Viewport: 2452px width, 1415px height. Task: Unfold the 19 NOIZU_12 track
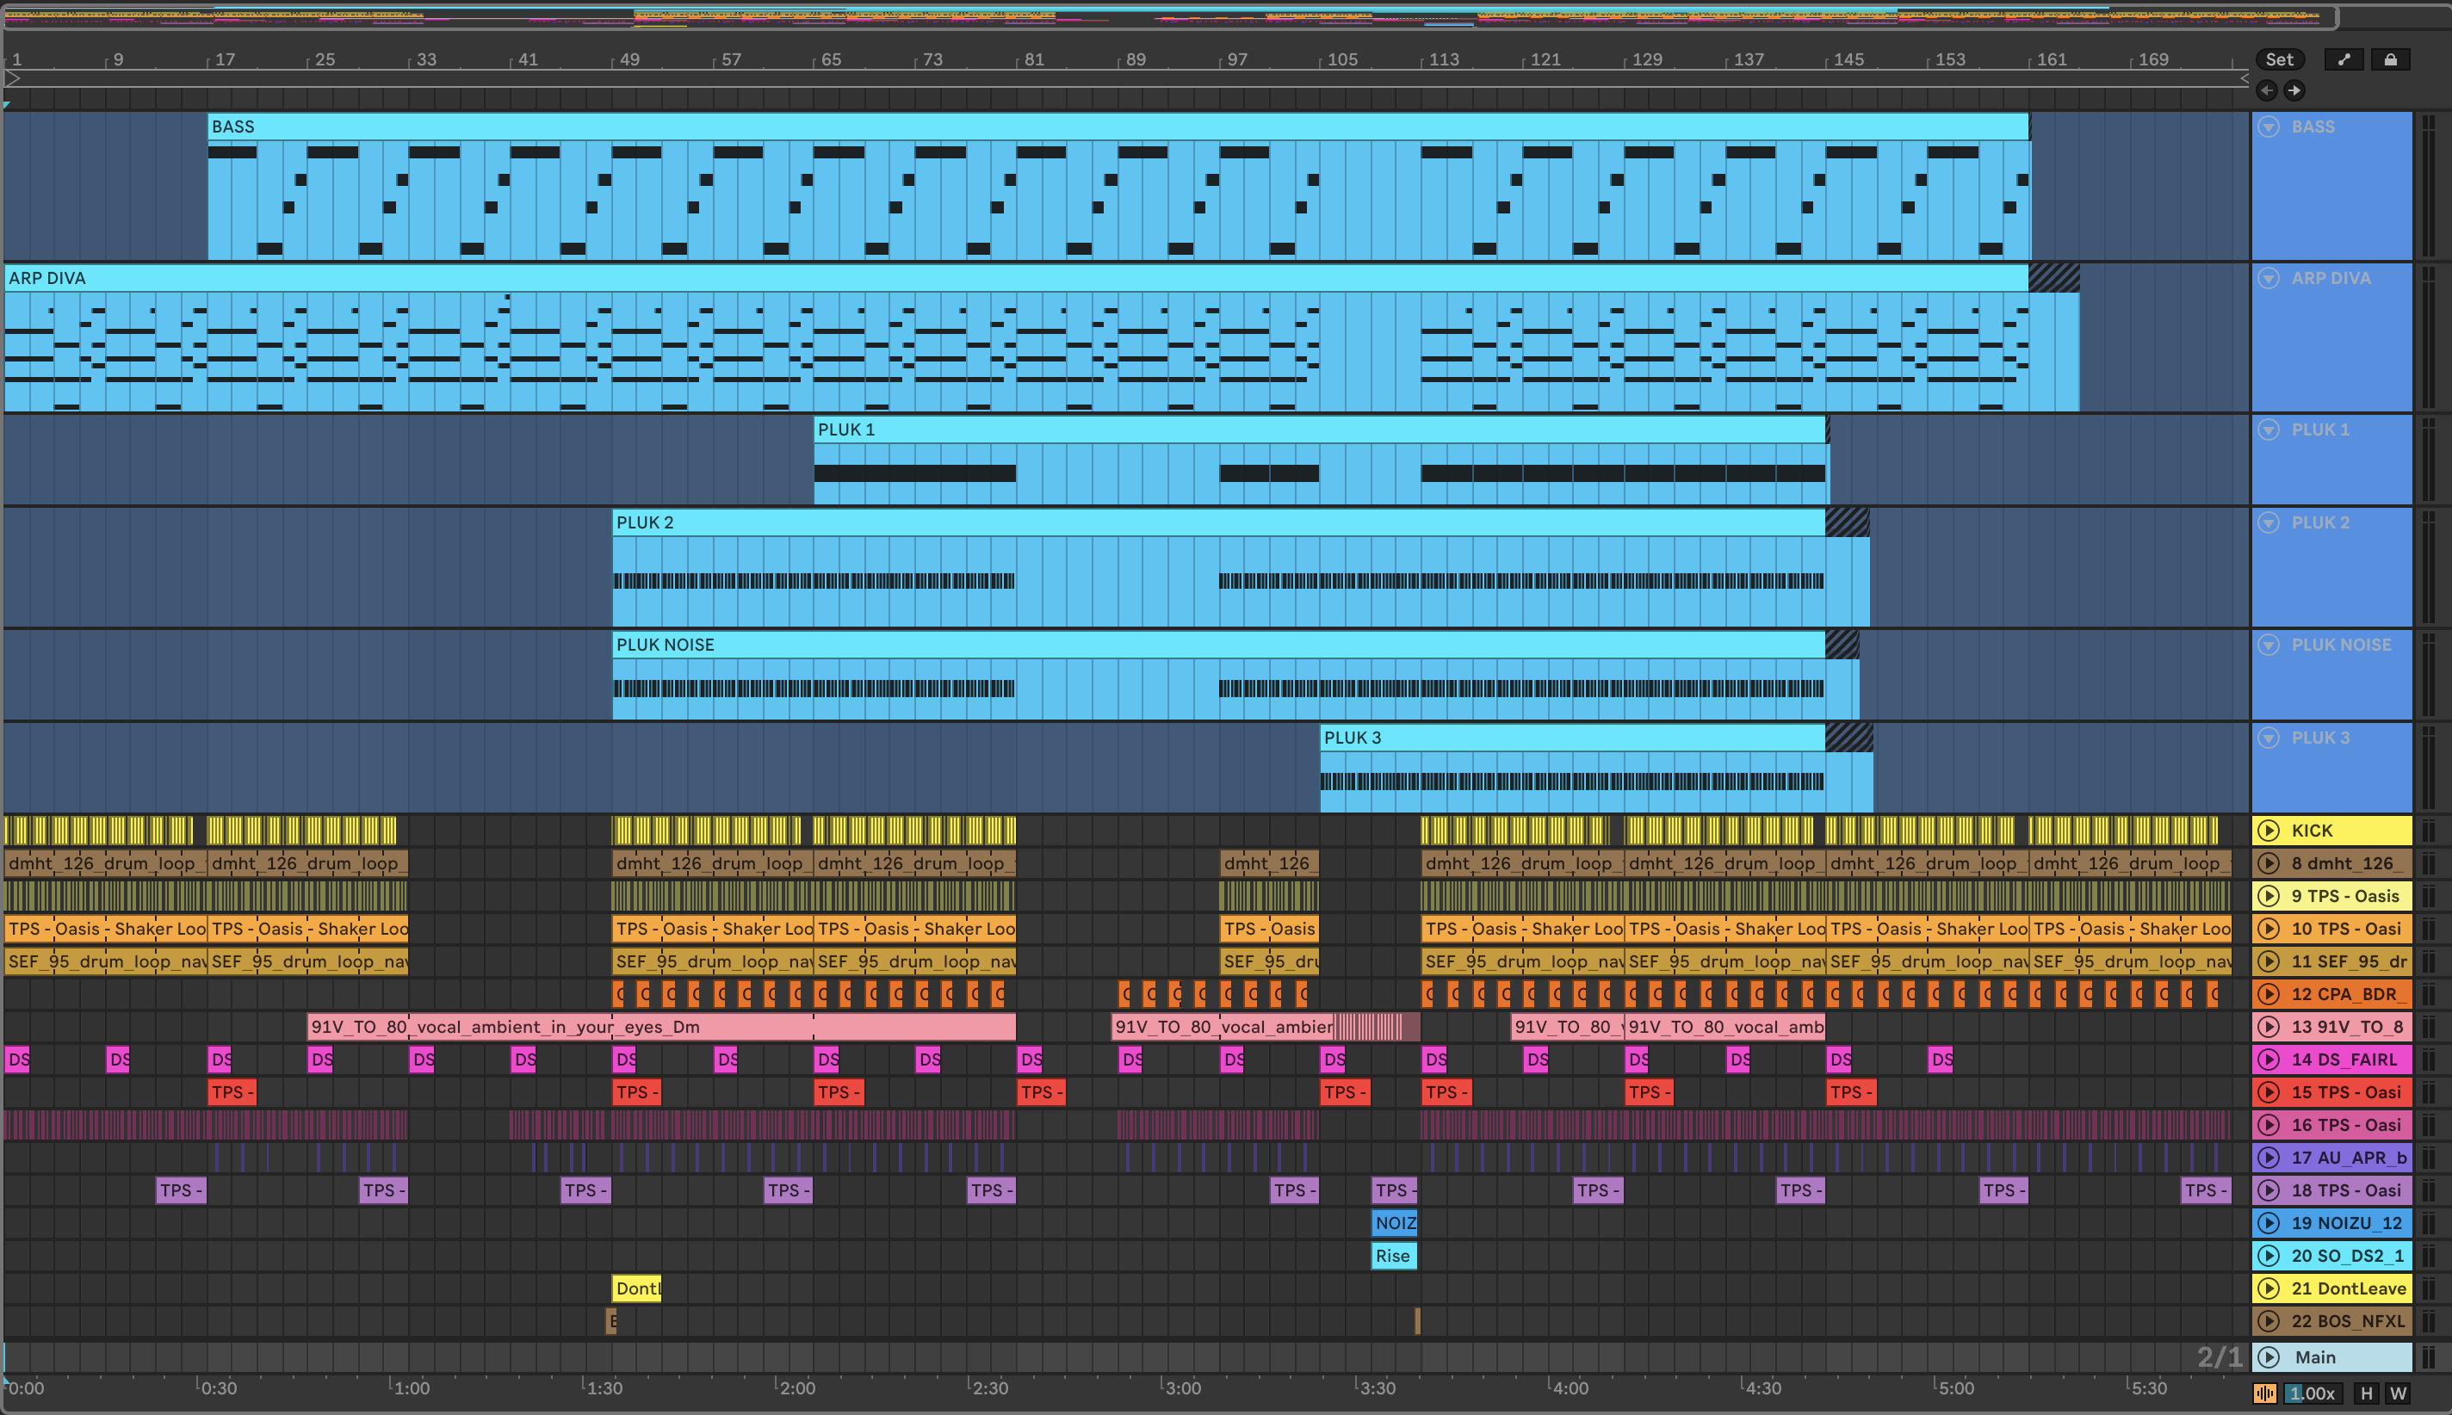(x=2269, y=1222)
